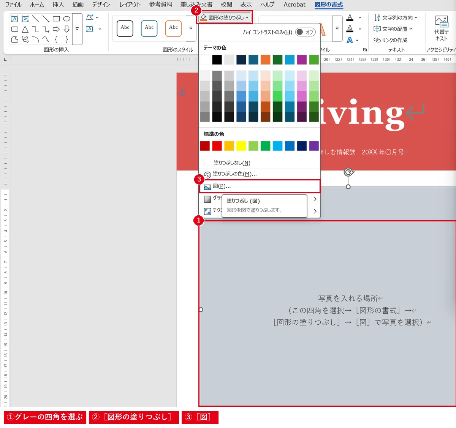Toggle ハイコントラストのみ switch
456x428 pixels.
(x=306, y=32)
